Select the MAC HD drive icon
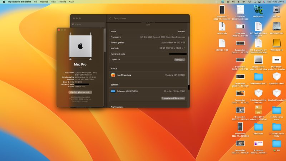The height and width of the screenshot is (161, 286). point(276,10)
